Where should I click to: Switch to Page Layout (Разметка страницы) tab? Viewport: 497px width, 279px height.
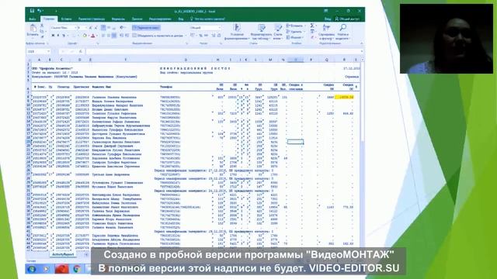[92, 19]
